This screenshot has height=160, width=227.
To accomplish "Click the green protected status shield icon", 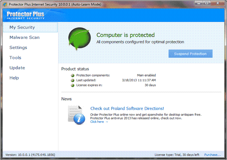I will [80, 39].
